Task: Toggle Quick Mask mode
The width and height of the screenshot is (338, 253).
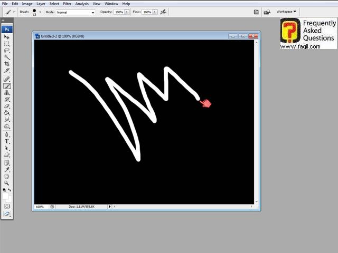Action: (7, 206)
